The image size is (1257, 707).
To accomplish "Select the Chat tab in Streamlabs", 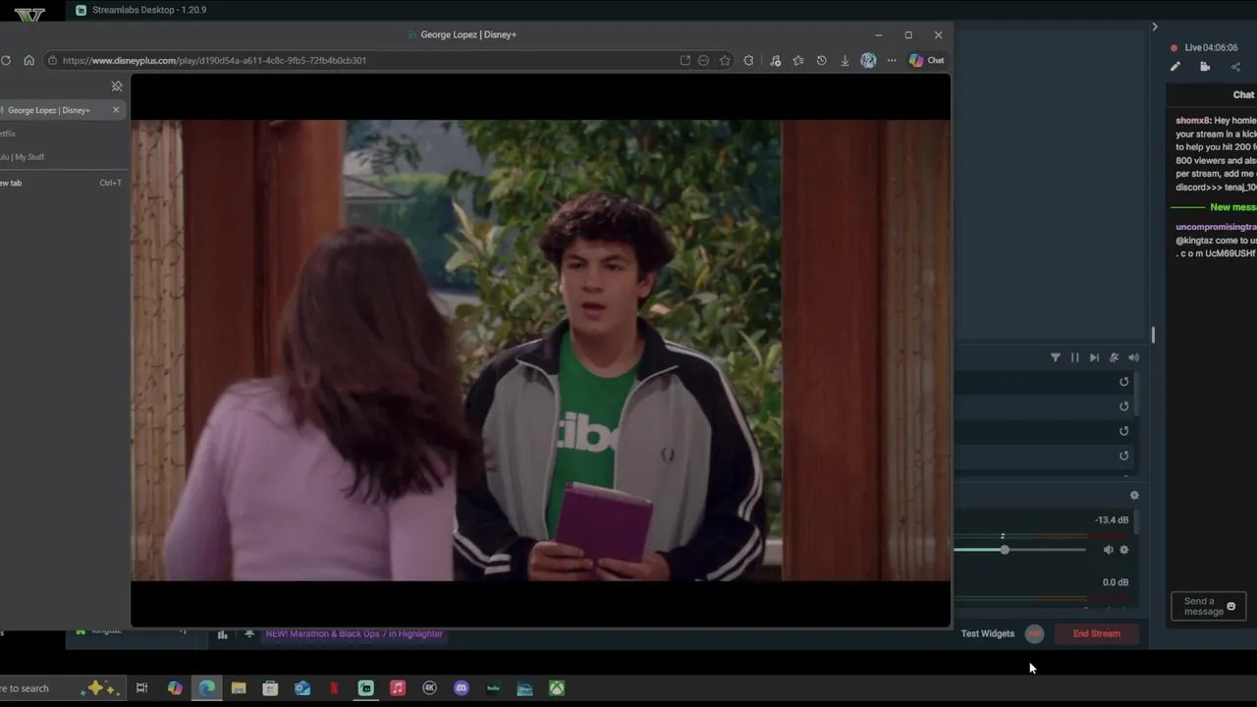I will [x=1243, y=94].
